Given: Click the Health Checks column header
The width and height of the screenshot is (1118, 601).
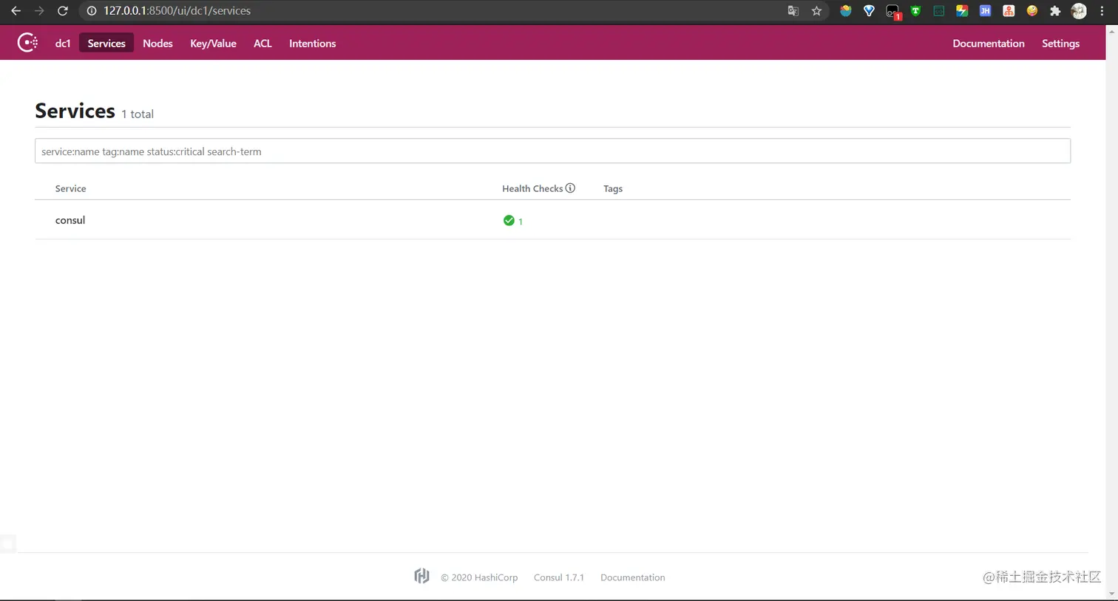Looking at the screenshot, I should pos(532,188).
